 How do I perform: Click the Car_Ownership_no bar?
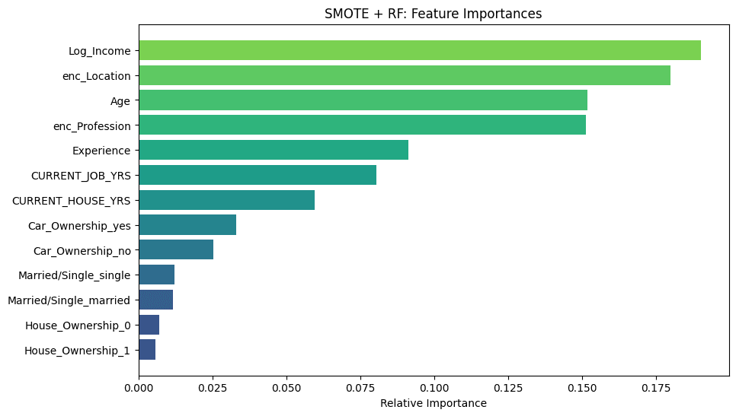[176, 249]
